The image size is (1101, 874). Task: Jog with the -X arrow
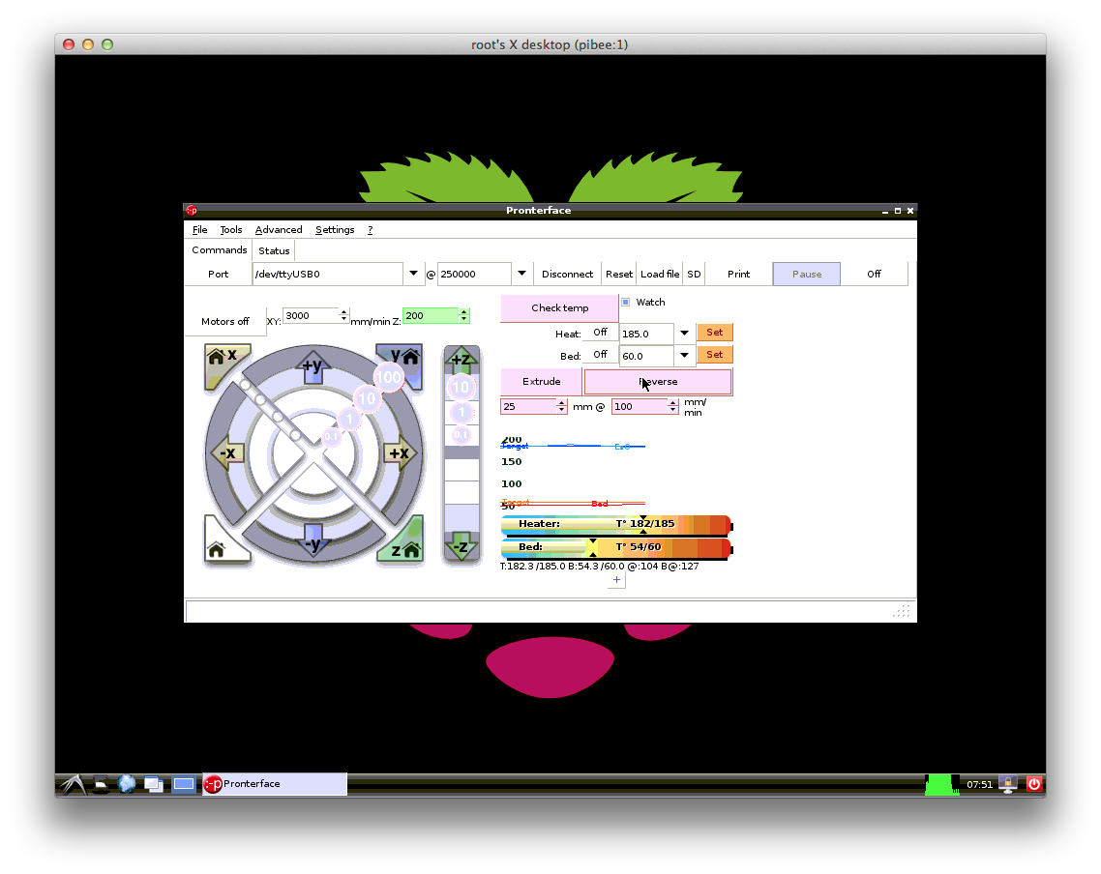(x=227, y=453)
